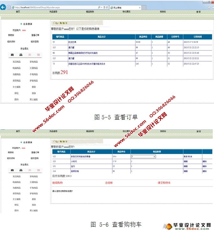The height and width of the screenshot is (232, 214).
Task: Click the red 清空购物车 link
Action: coord(164,183)
